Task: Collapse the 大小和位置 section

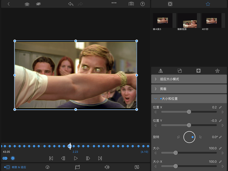Action: (189, 99)
